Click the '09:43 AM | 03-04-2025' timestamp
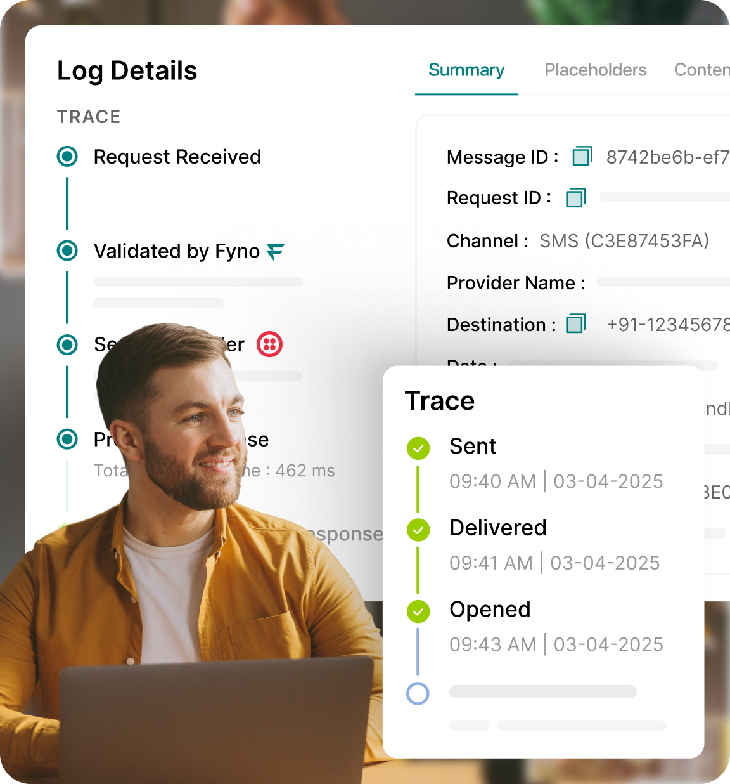 (x=556, y=644)
